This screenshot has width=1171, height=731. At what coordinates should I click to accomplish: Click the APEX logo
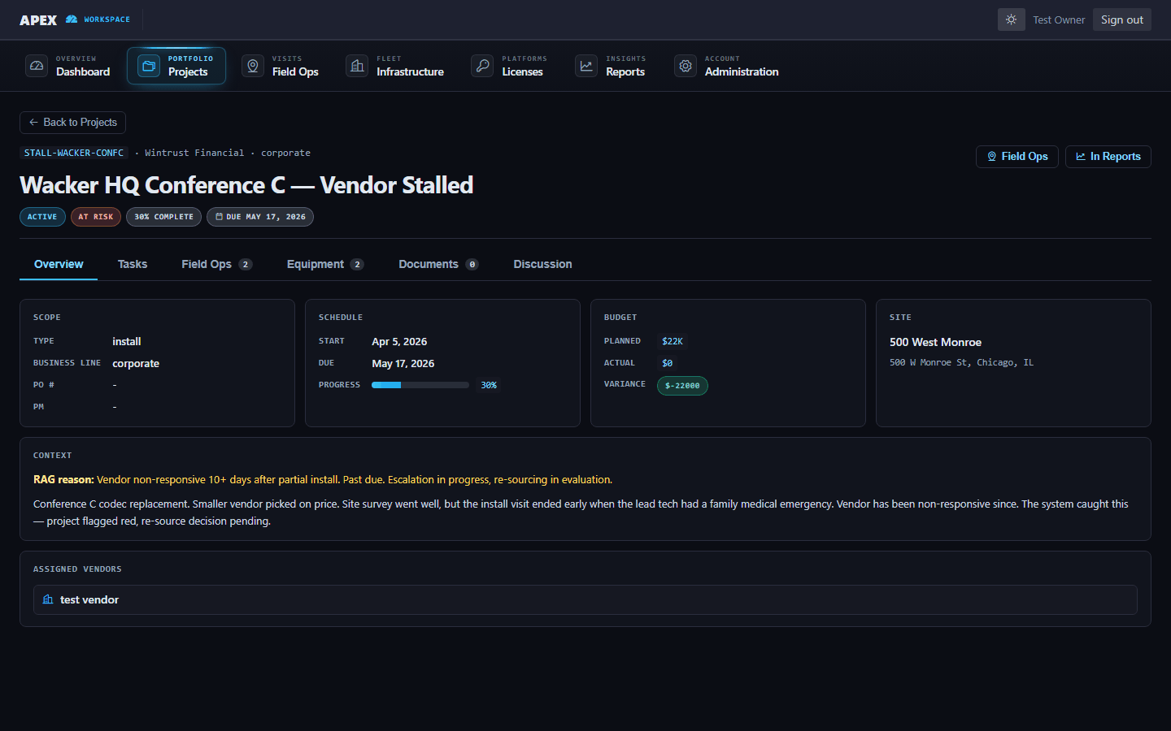pyautogui.click(x=38, y=20)
